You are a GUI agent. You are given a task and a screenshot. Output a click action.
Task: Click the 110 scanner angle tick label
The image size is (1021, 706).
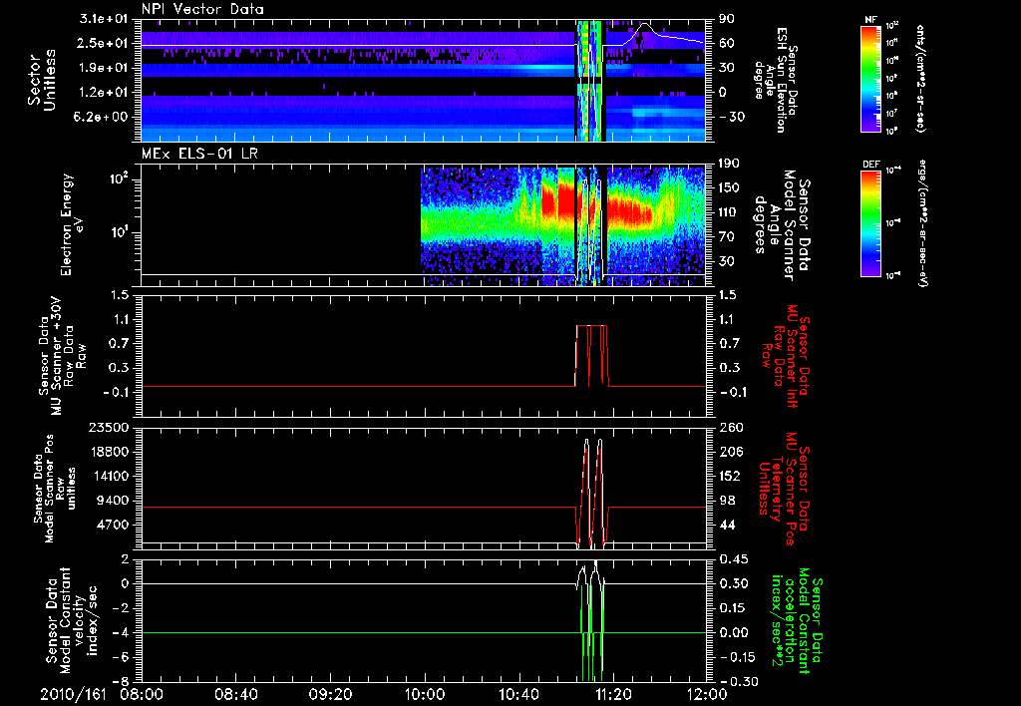coord(728,212)
